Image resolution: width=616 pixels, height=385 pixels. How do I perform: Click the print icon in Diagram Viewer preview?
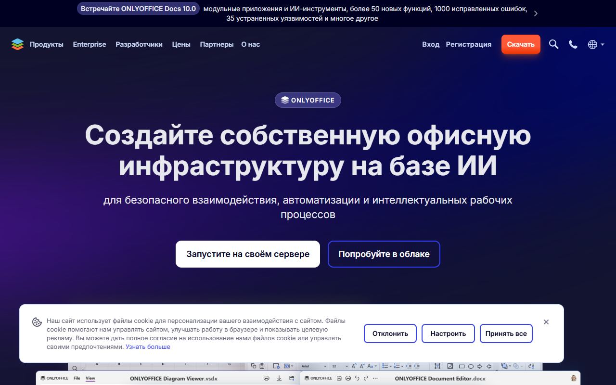tap(267, 378)
